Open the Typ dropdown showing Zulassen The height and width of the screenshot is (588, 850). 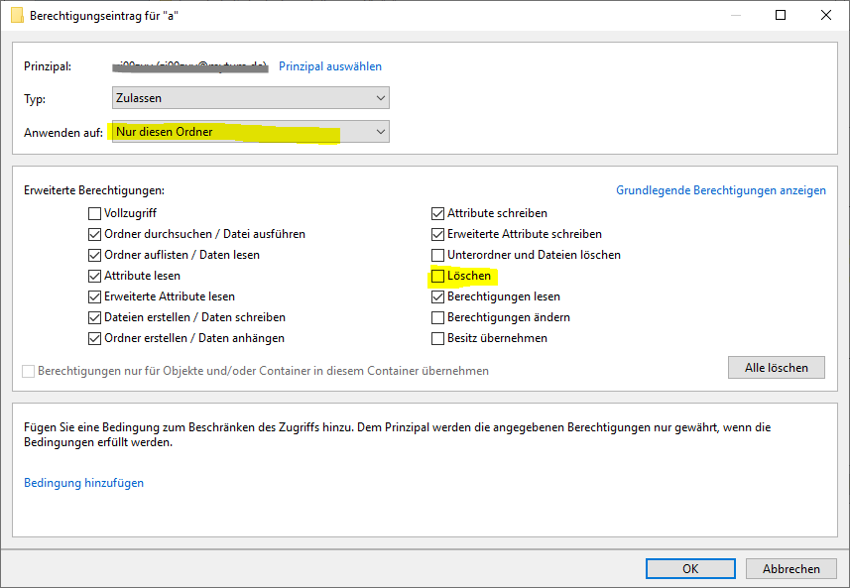point(250,98)
